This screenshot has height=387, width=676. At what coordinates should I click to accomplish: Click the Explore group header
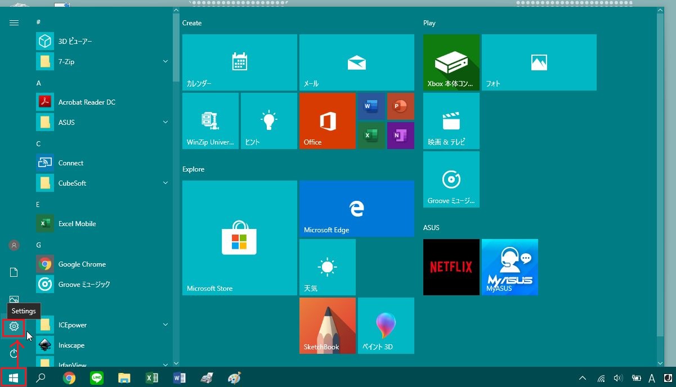194,169
